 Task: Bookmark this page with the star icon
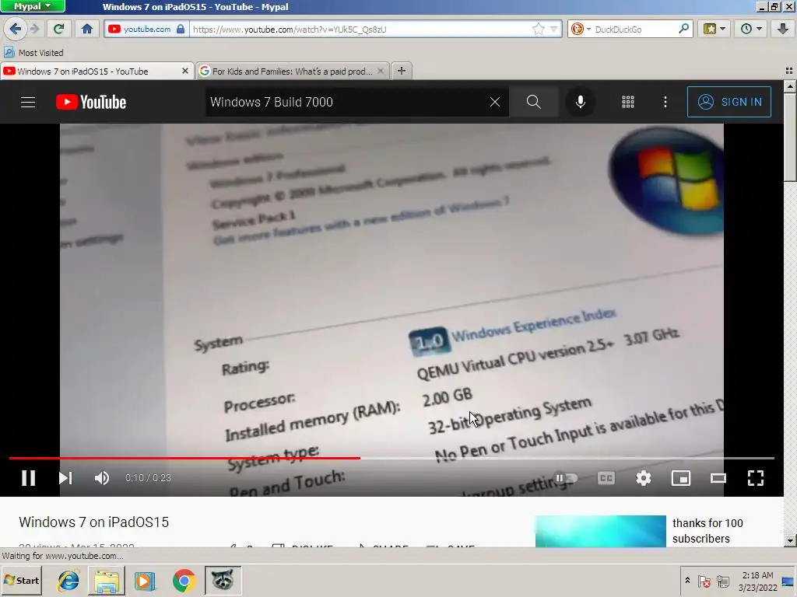click(539, 29)
